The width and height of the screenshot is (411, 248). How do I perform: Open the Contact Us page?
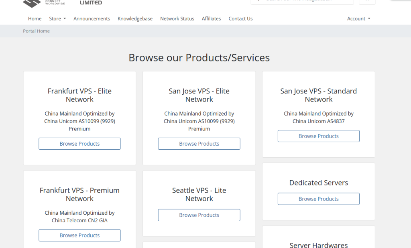[x=241, y=18]
